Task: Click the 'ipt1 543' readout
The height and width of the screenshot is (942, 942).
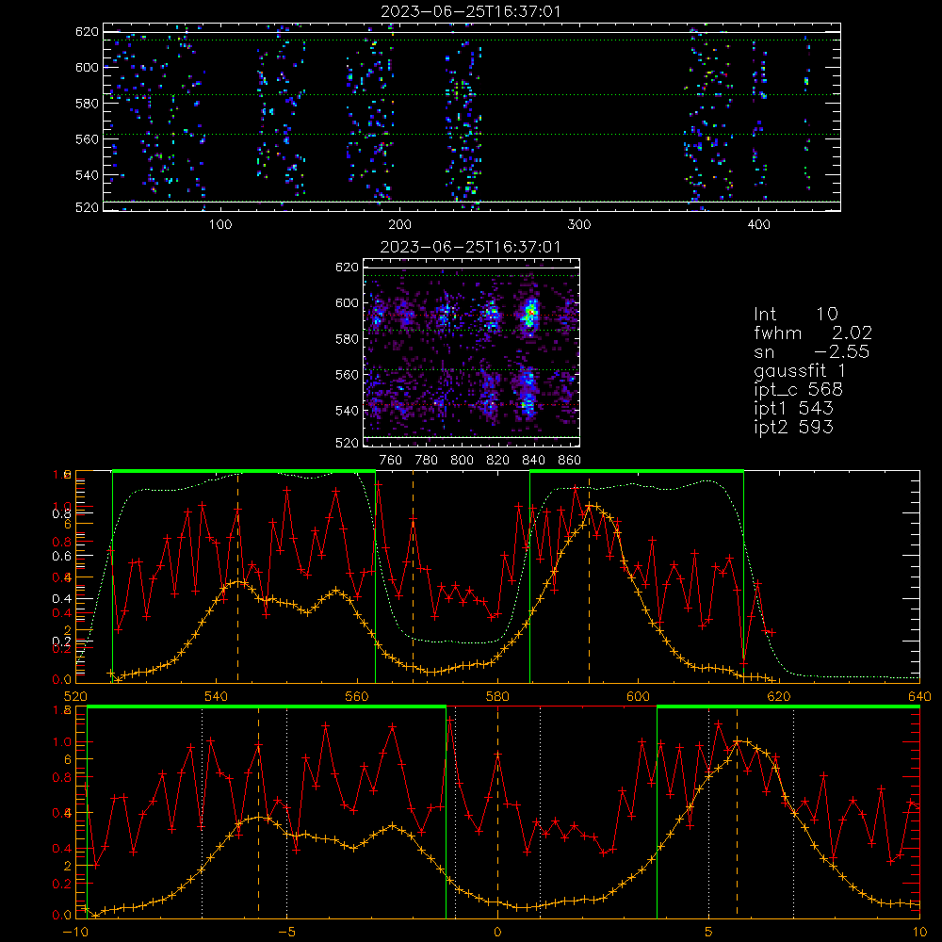Action: click(793, 408)
